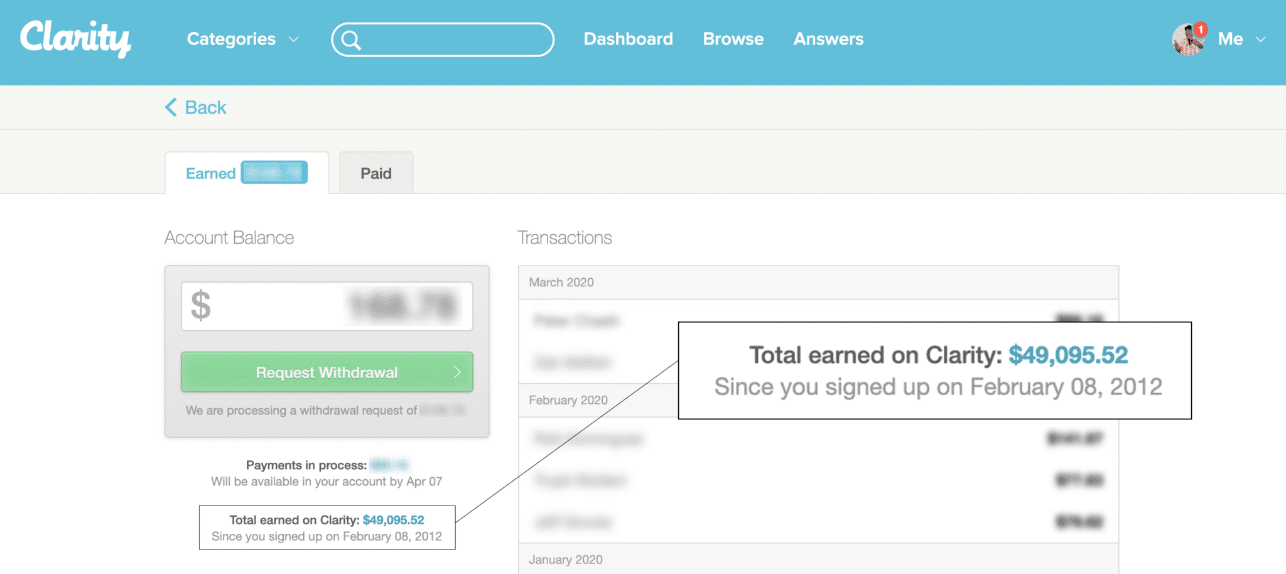Click the Back link
1286x574 pixels.
[205, 107]
